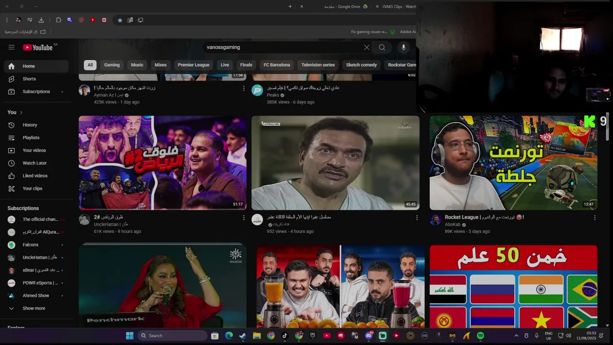Switch to Google Drive browser tab
613x345 pixels.
[345, 7]
